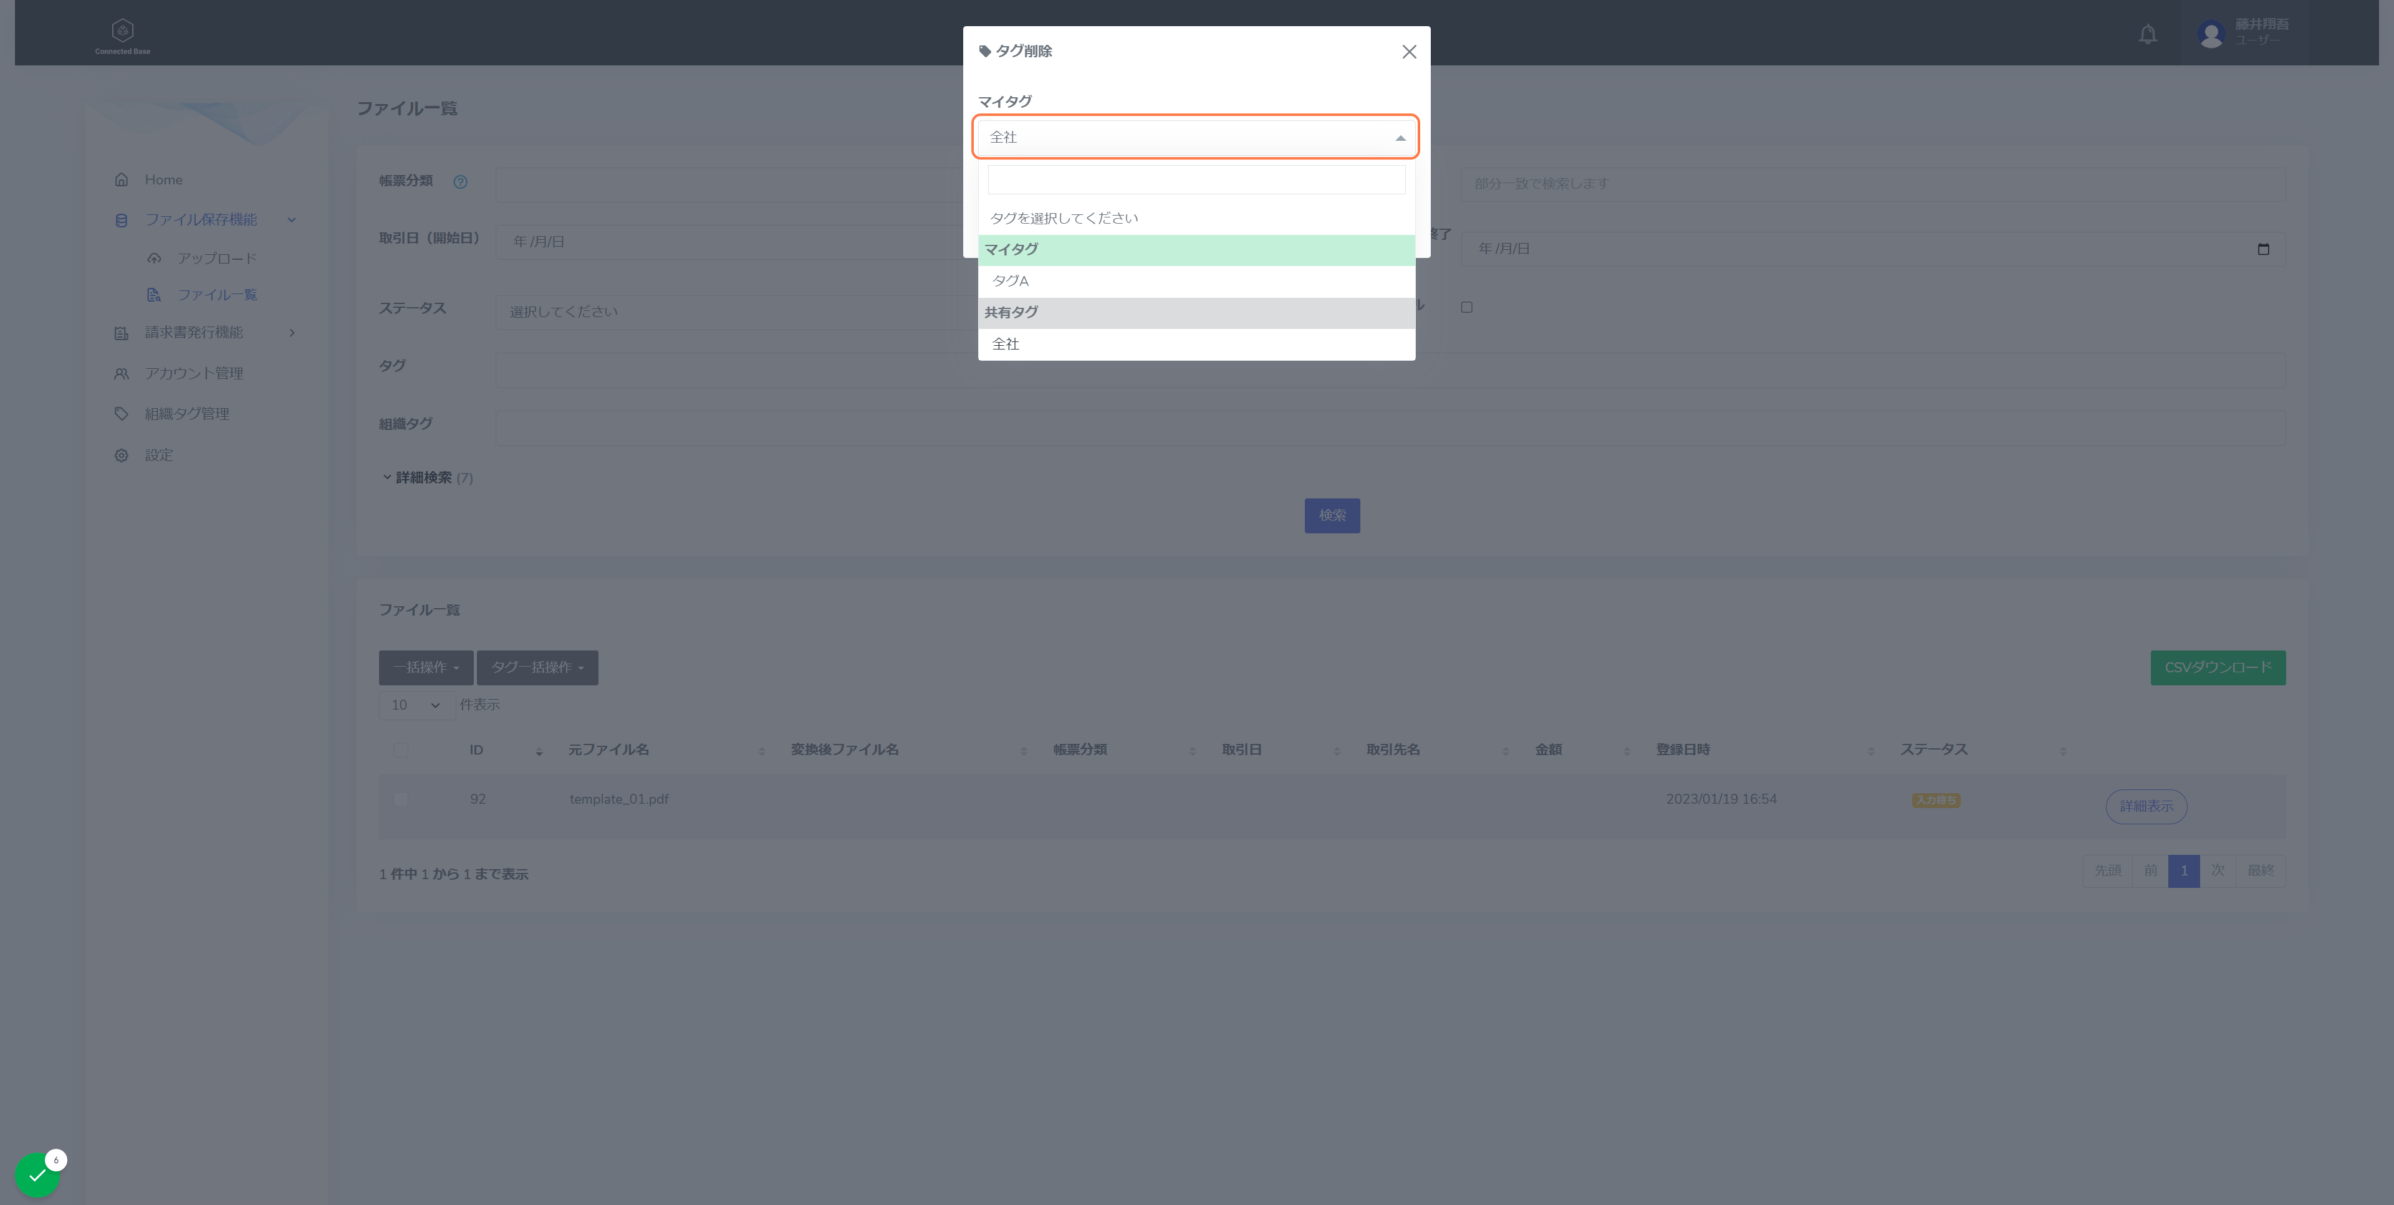Collapse the ファイル保存機能 sidebar chevron
2394x1205 pixels.
(x=291, y=220)
